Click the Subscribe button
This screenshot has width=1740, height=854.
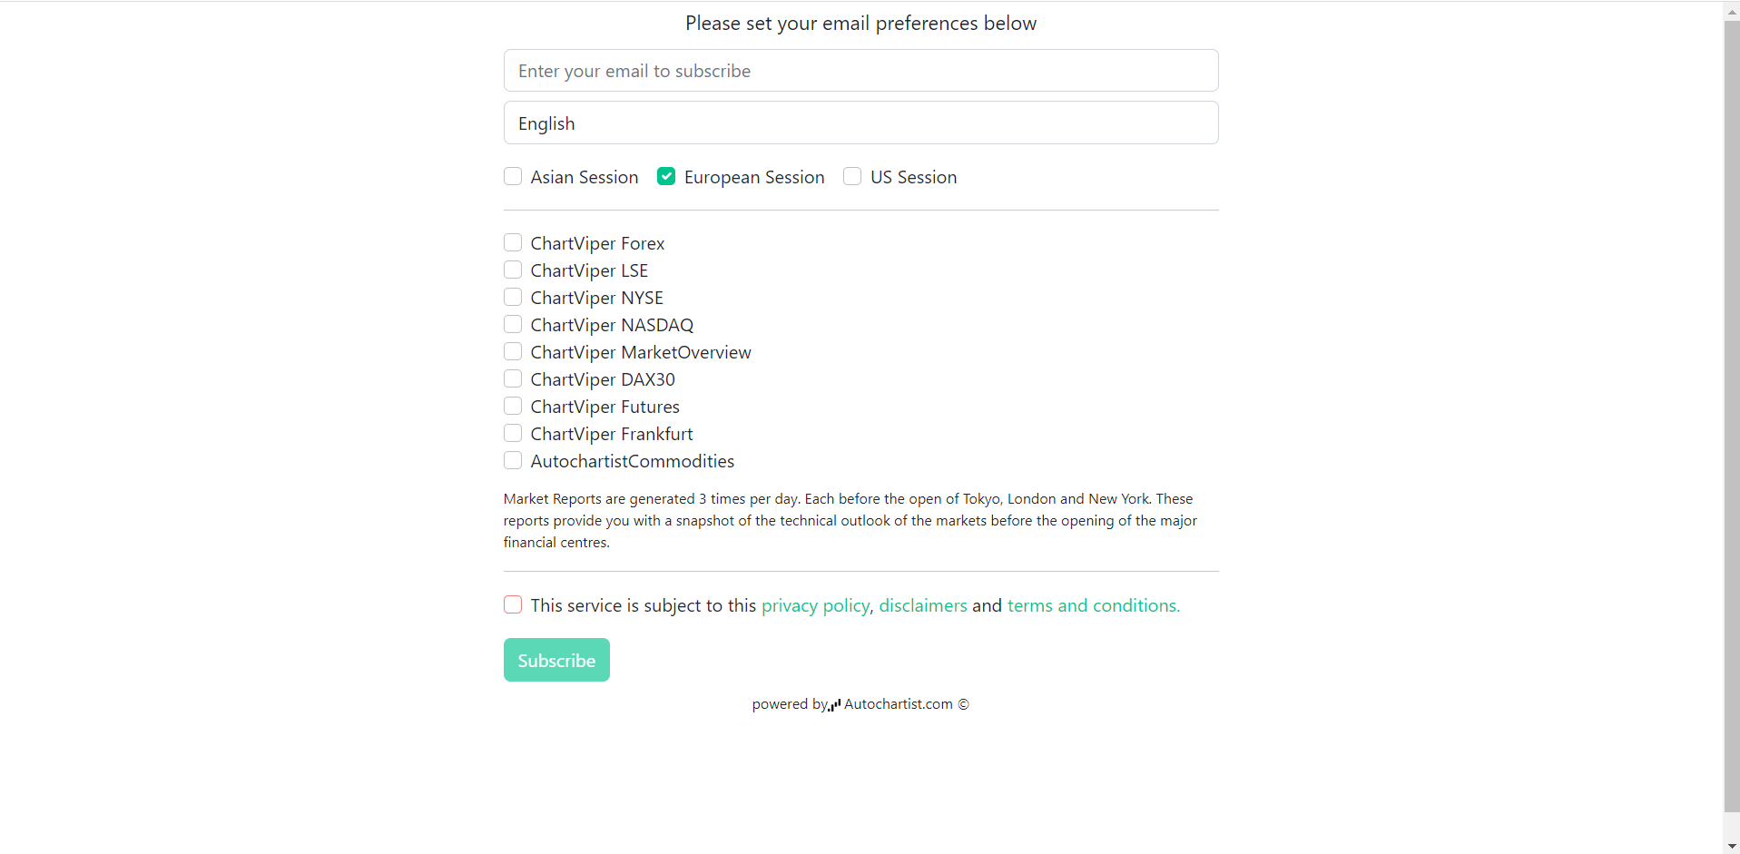tap(556, 660)
